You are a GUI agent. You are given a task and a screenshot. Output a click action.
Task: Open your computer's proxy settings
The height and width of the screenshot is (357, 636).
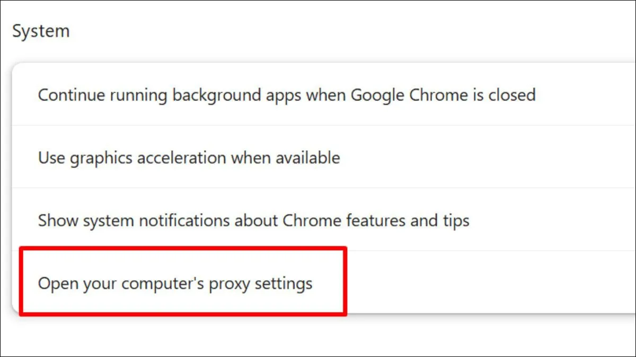pyautogui.click(x=175, y=283)
